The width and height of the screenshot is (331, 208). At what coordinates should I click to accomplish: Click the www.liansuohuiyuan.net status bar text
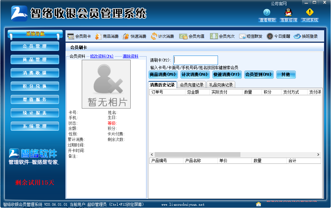click(x=183, y=204)
